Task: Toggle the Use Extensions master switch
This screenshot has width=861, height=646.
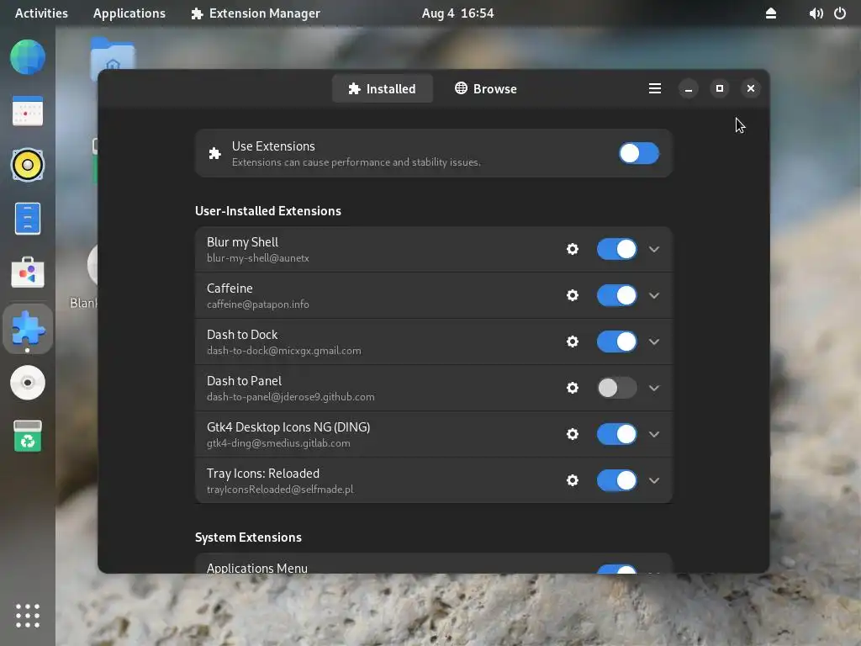Action: pyautogui.click(x=639, y=153)
